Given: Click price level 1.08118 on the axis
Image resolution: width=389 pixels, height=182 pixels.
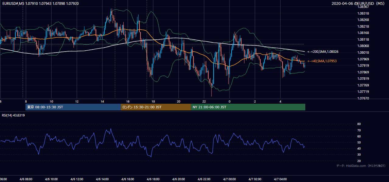Looking at the screenshot, I should pyautogui.click(x=363, y=39).
